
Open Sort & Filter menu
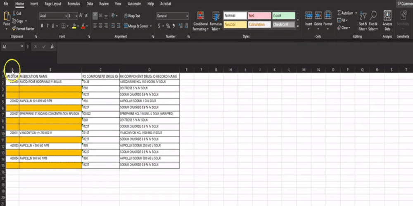[363, 21]
